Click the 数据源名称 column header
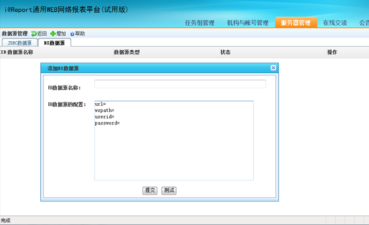Viewport: 369px width, 225px height. pyautogui.click(x=20, y=52)
